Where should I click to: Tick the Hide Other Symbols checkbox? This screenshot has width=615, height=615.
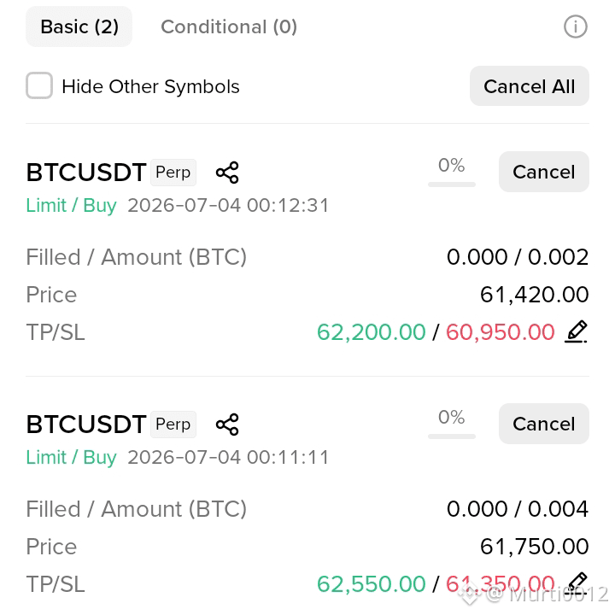tap(39, 85)
